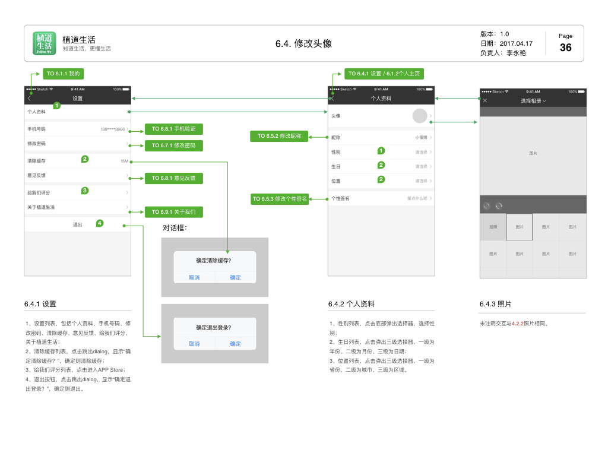Tap the chevron on the 昵称 row
The image size is (608, 456).
pos(431,137)
